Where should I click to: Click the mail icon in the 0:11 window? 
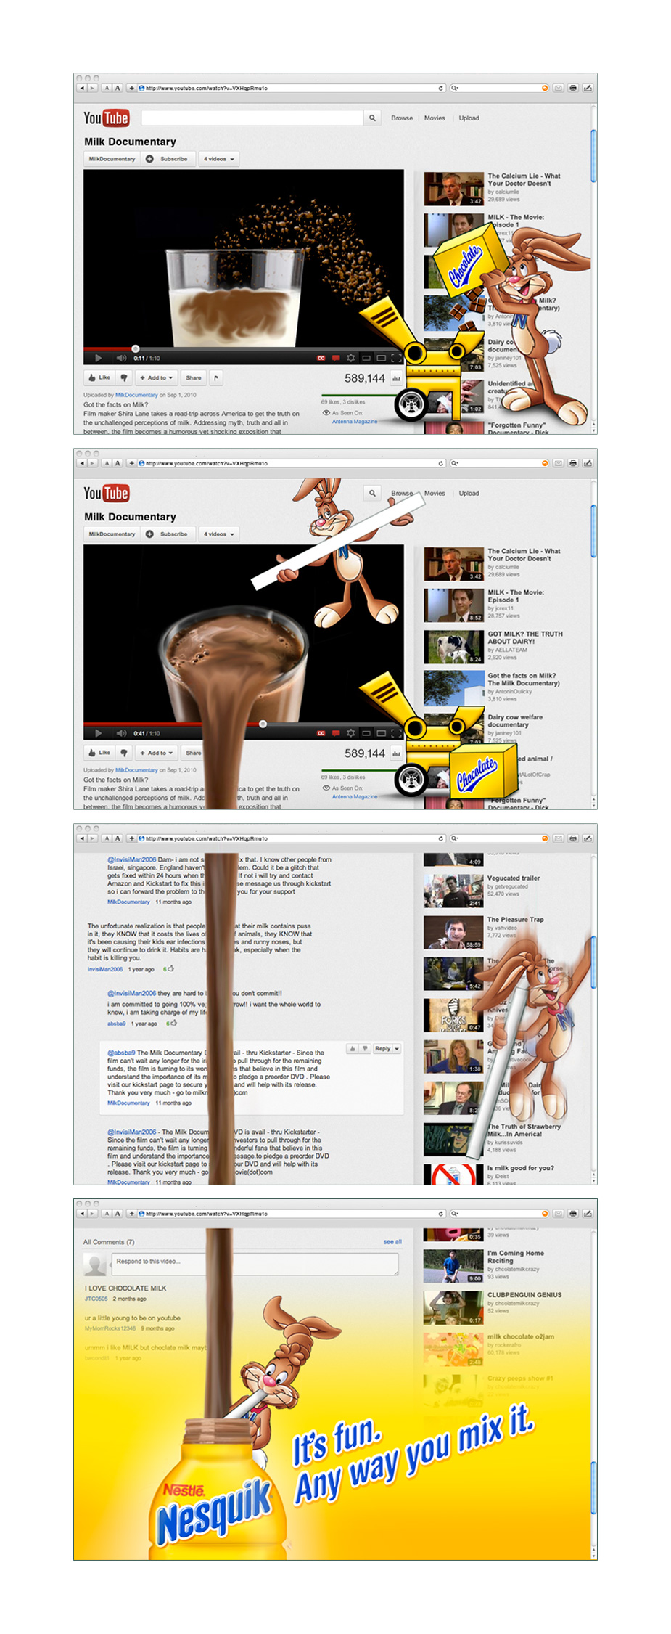pyautogui.click(x=559, y=88)
